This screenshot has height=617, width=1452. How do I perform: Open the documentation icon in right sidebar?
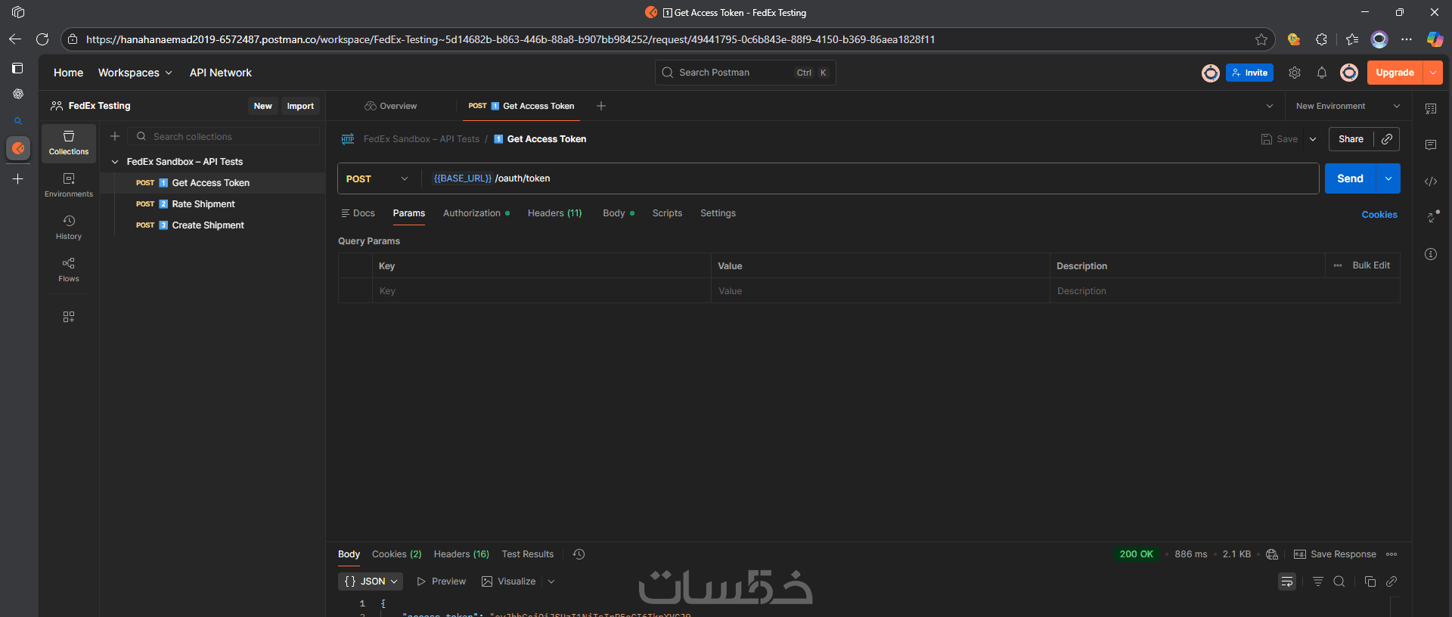click(x=1431, y=109)
